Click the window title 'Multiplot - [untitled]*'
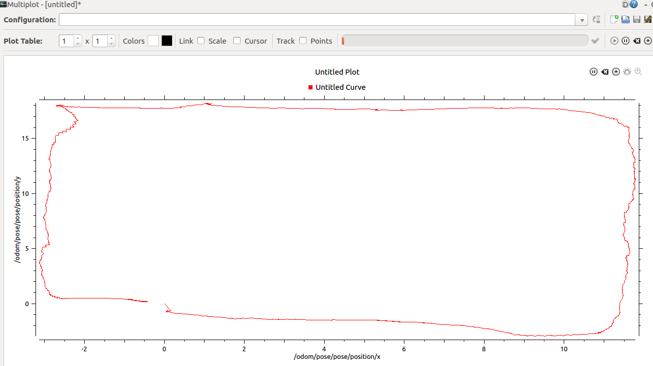This screenshot has width=653, height=366. (x=44, y=4)
